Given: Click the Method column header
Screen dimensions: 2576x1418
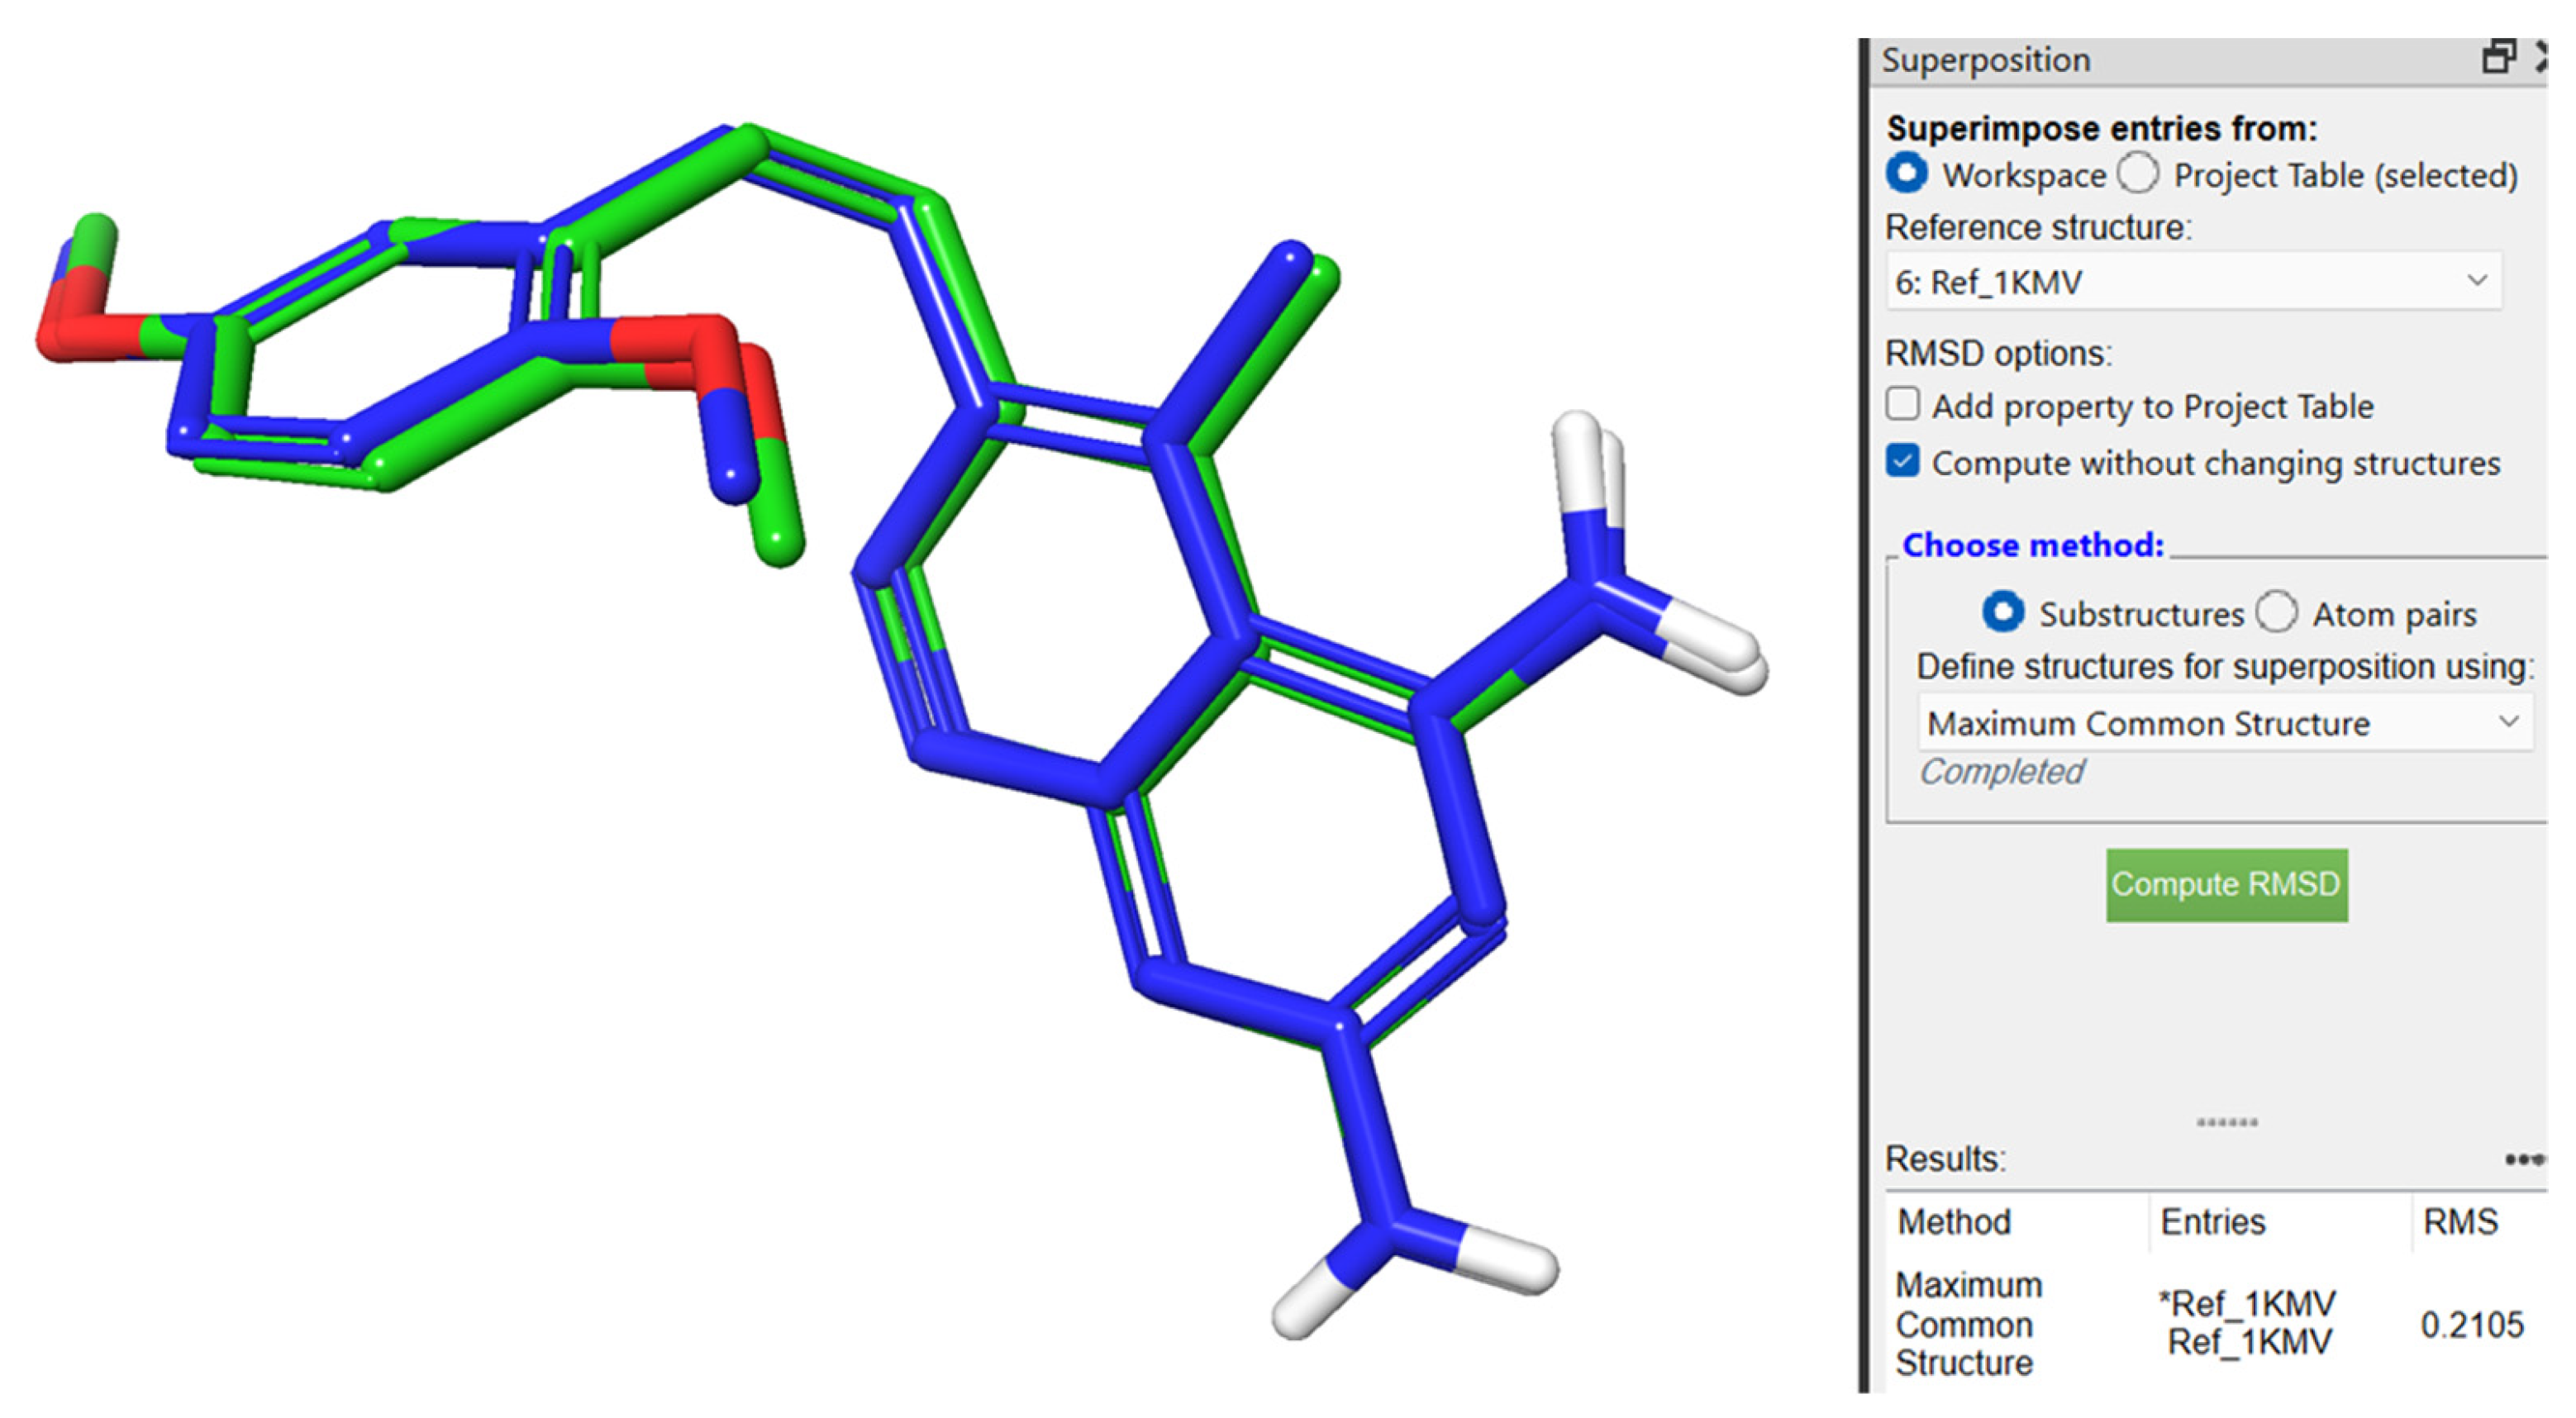Looking at the screenshot, I should [1954, 1222].
